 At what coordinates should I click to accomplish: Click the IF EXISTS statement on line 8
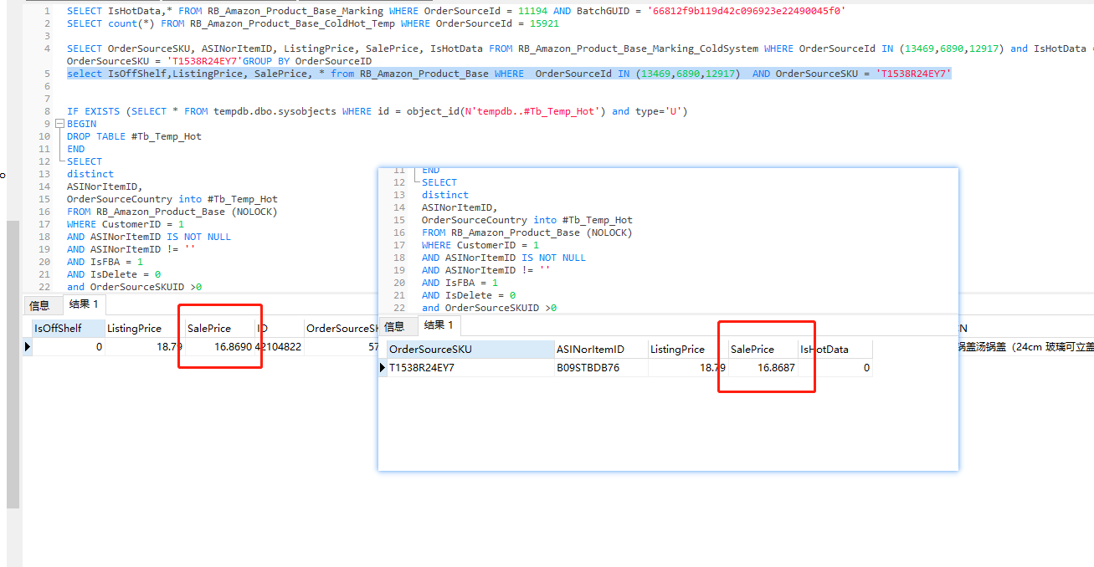377,111
